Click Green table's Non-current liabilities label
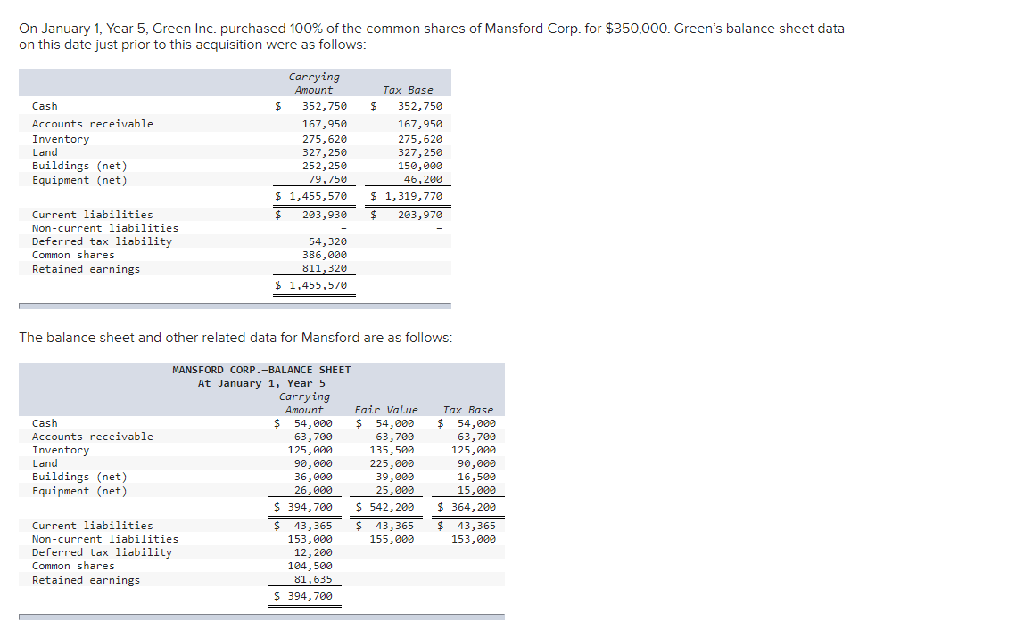The image size is (1016, 629). click(x=105, y=228)
